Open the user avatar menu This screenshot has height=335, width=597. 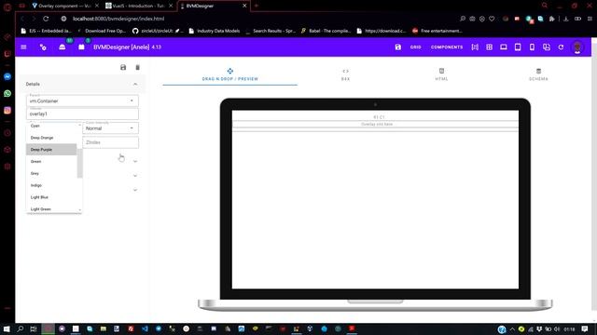(577, 47)
